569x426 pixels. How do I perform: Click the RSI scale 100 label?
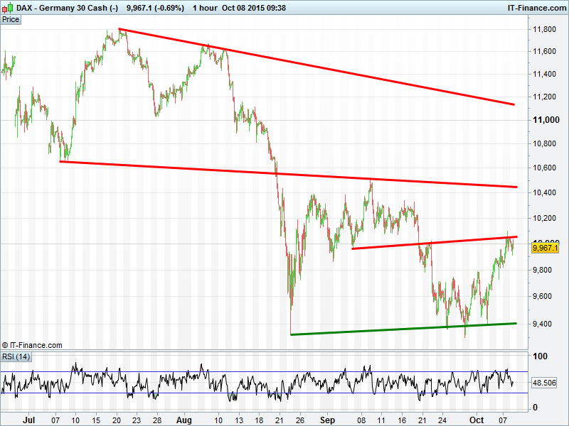point(540,356)
